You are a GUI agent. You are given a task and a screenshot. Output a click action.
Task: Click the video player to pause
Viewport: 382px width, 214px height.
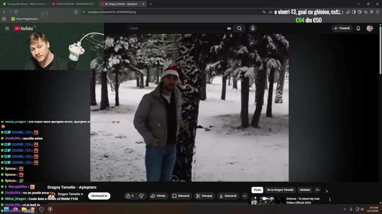coord(190,107)
